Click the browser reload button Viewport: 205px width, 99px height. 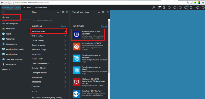click(x=9, y=2)
